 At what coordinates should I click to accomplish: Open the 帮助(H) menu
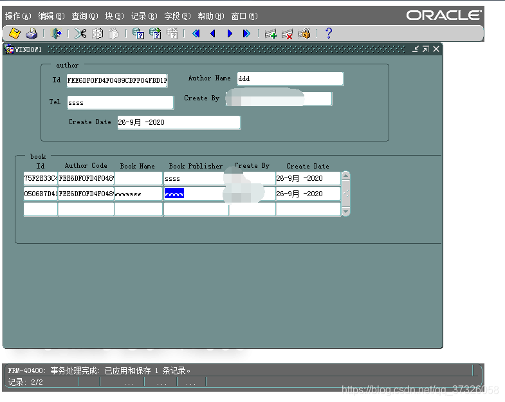tap(210, 16)
